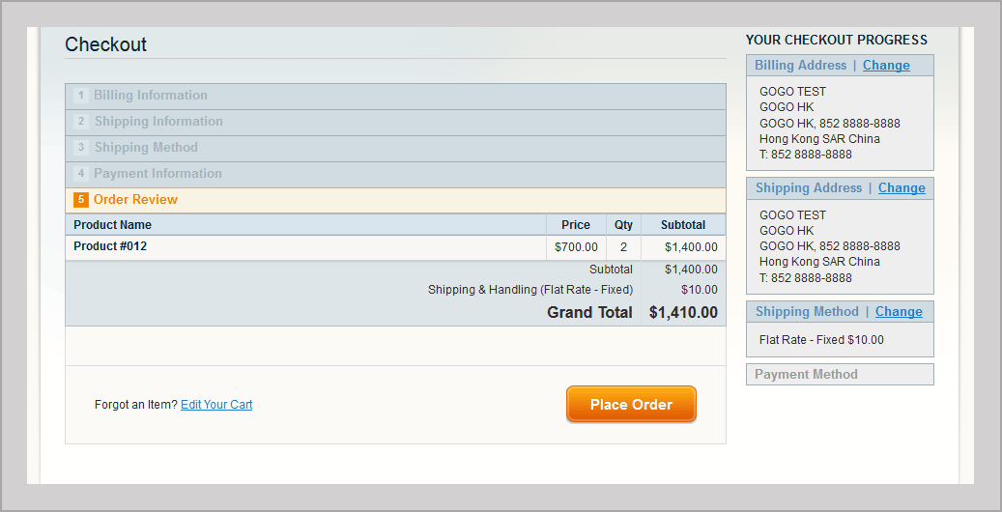Click the orange step 5 icon
This screenshot has height=512, width=1002.
(81, 200)
